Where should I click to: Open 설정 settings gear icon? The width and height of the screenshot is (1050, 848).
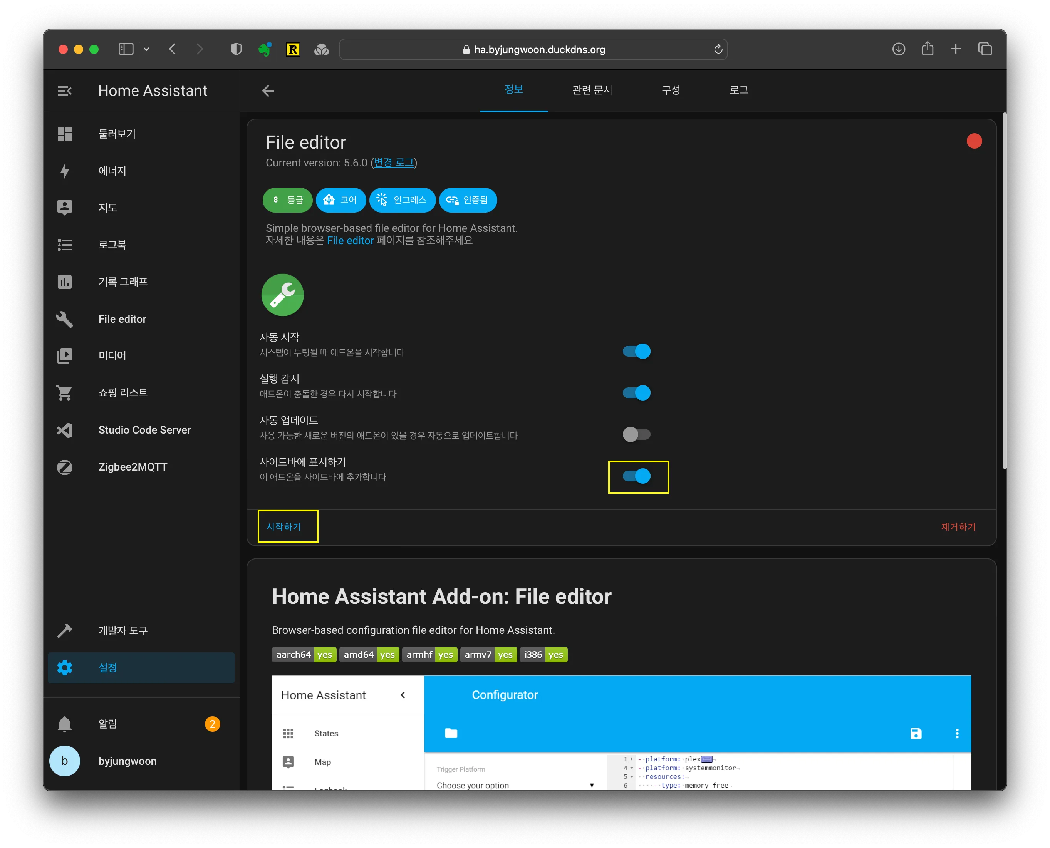click(x=64, y=668)
